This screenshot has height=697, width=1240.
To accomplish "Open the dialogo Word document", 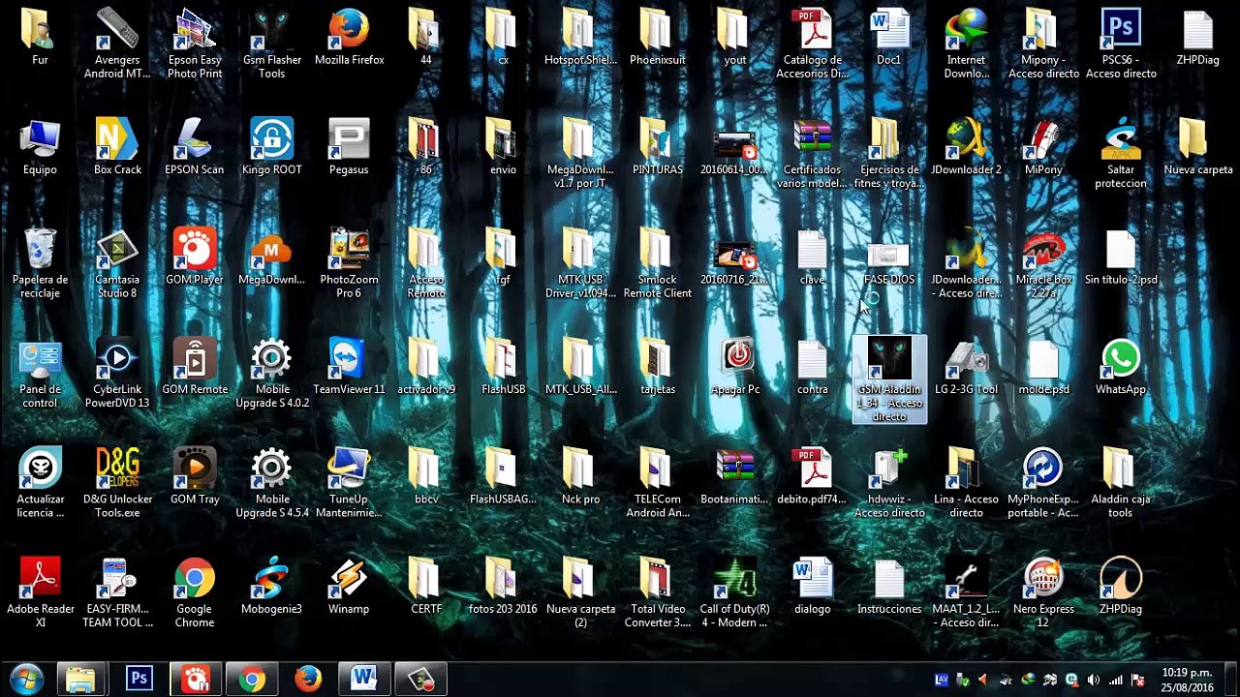I will [x=812, y=587].
